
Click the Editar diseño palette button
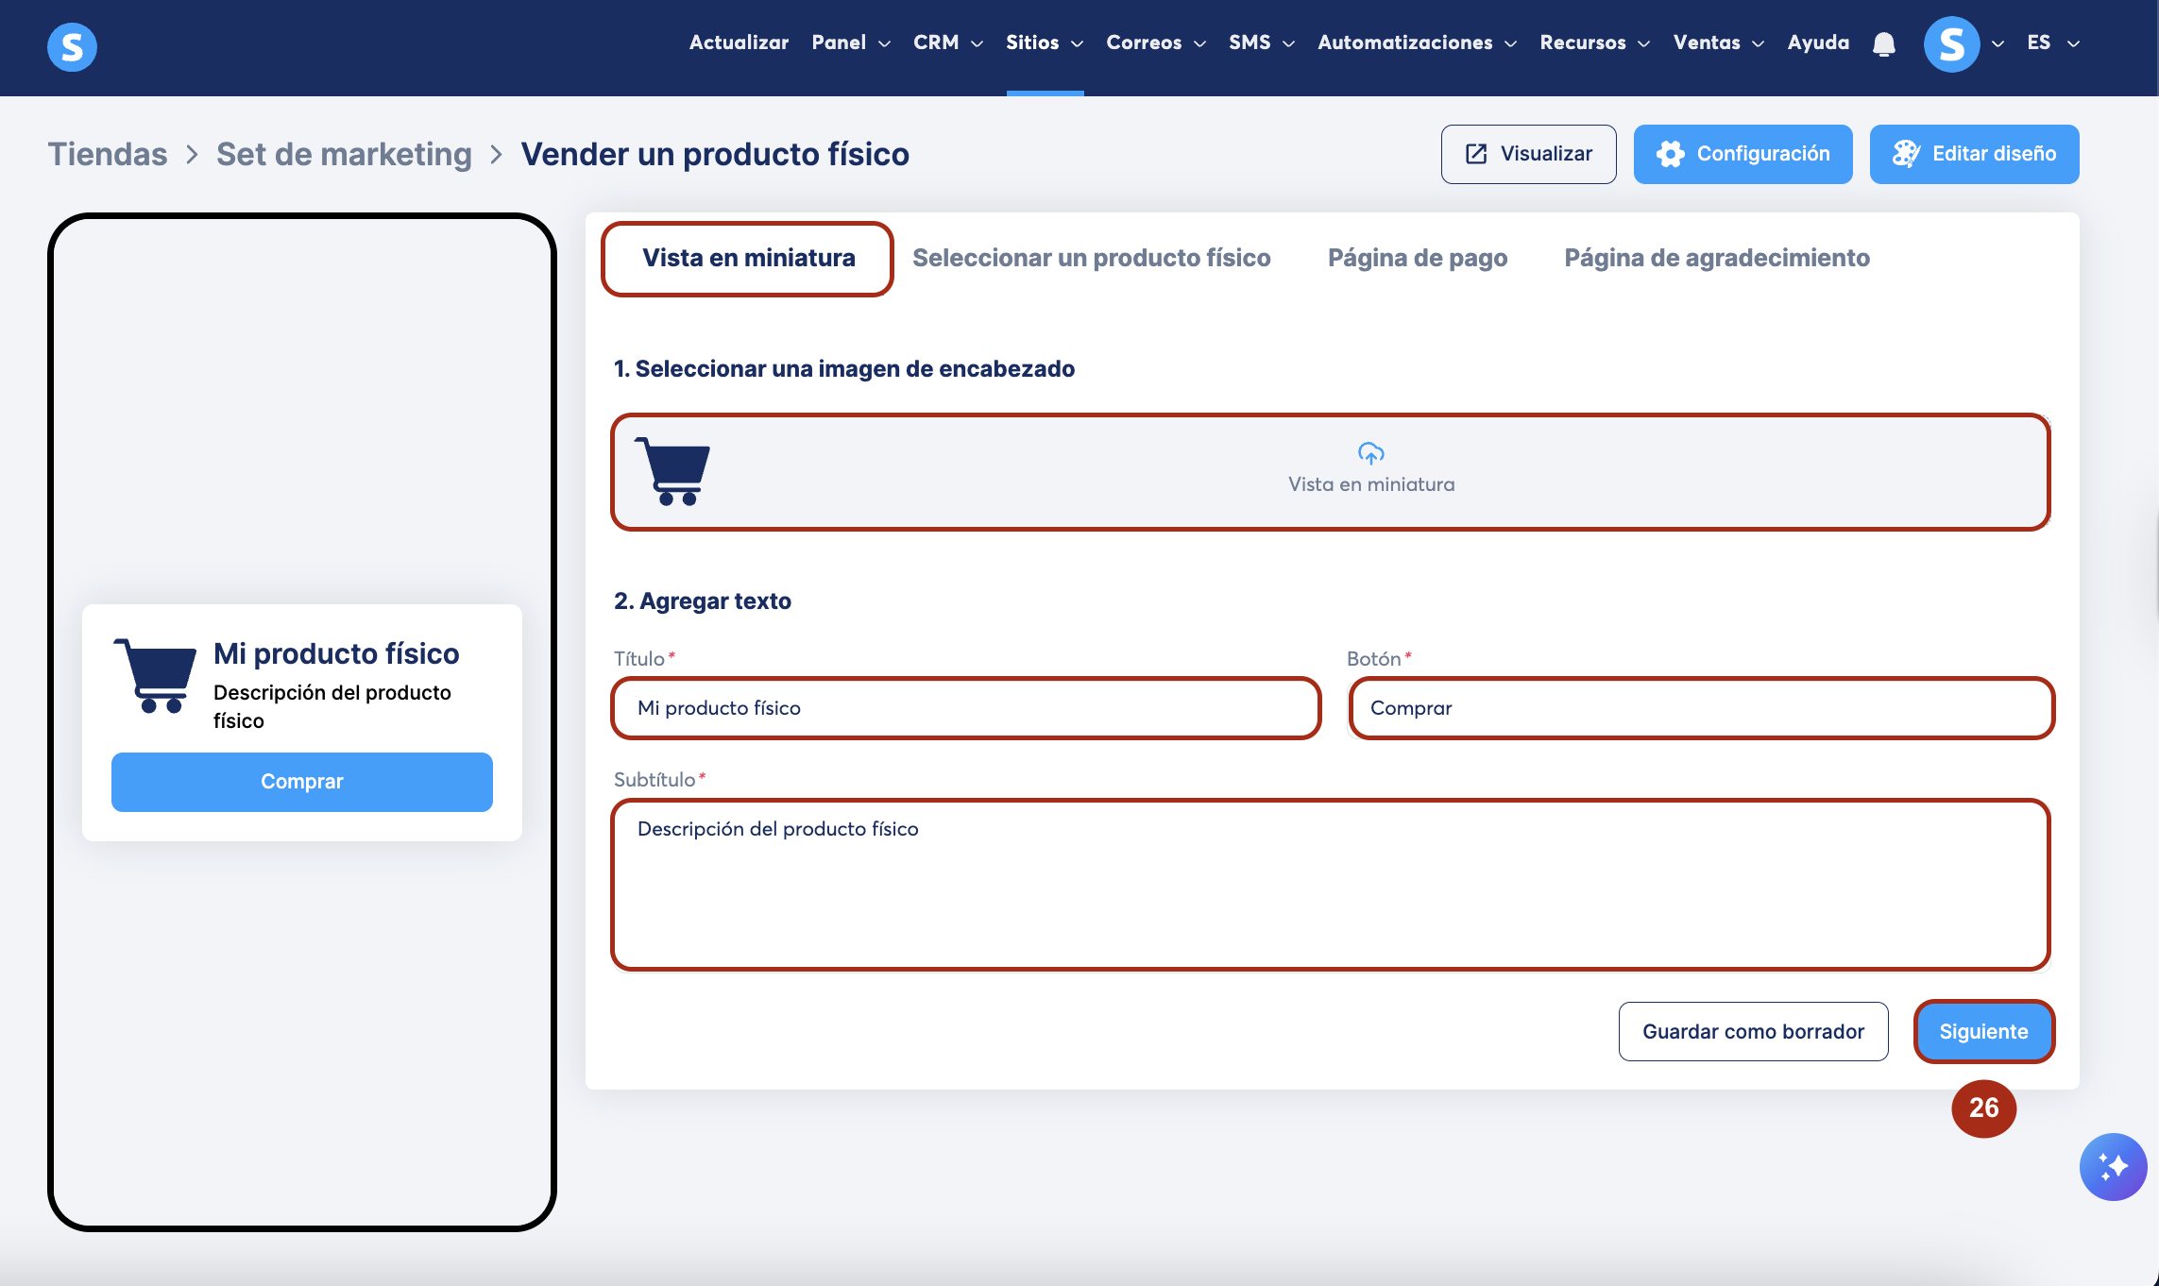1974,154
